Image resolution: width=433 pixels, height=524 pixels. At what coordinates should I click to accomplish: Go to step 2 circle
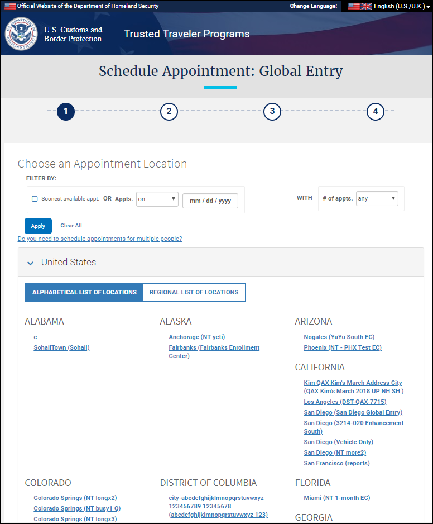click(x=169, y=111)
